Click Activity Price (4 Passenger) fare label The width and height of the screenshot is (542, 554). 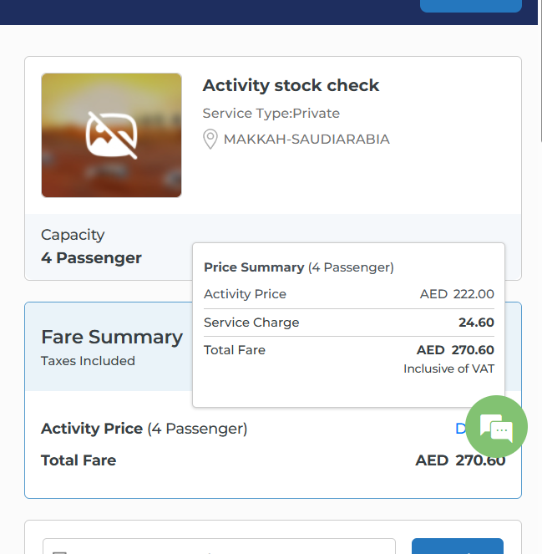[144, 429]
